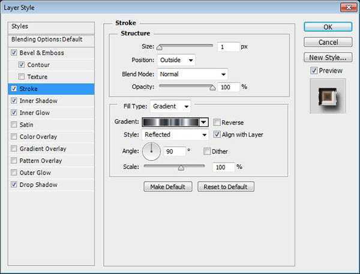The height and width of the screenshot is (274, 360).
Task: Click the Scale slider handle
Action: coord(181,168)
